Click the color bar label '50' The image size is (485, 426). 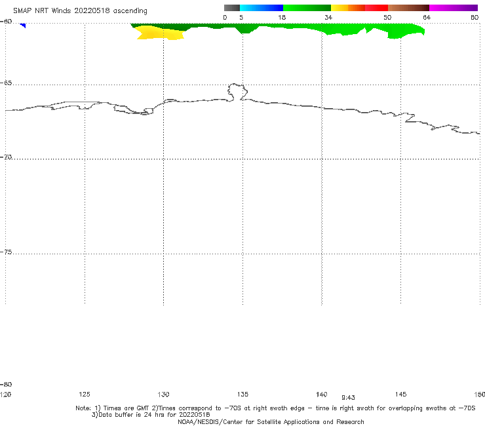click(387, 17)
